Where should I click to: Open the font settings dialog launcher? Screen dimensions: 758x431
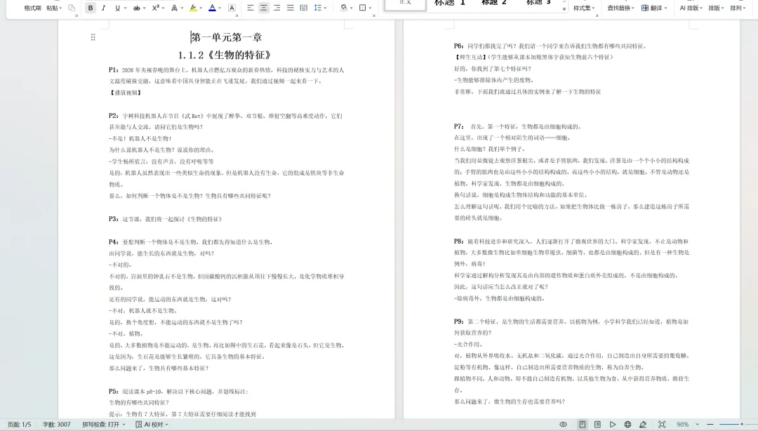[237, 15]
